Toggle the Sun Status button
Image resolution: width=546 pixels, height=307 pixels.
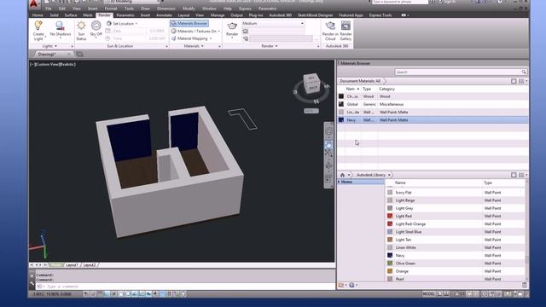point(81,31)
